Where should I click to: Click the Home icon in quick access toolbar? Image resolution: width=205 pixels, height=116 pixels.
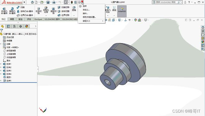coord(32,2)
